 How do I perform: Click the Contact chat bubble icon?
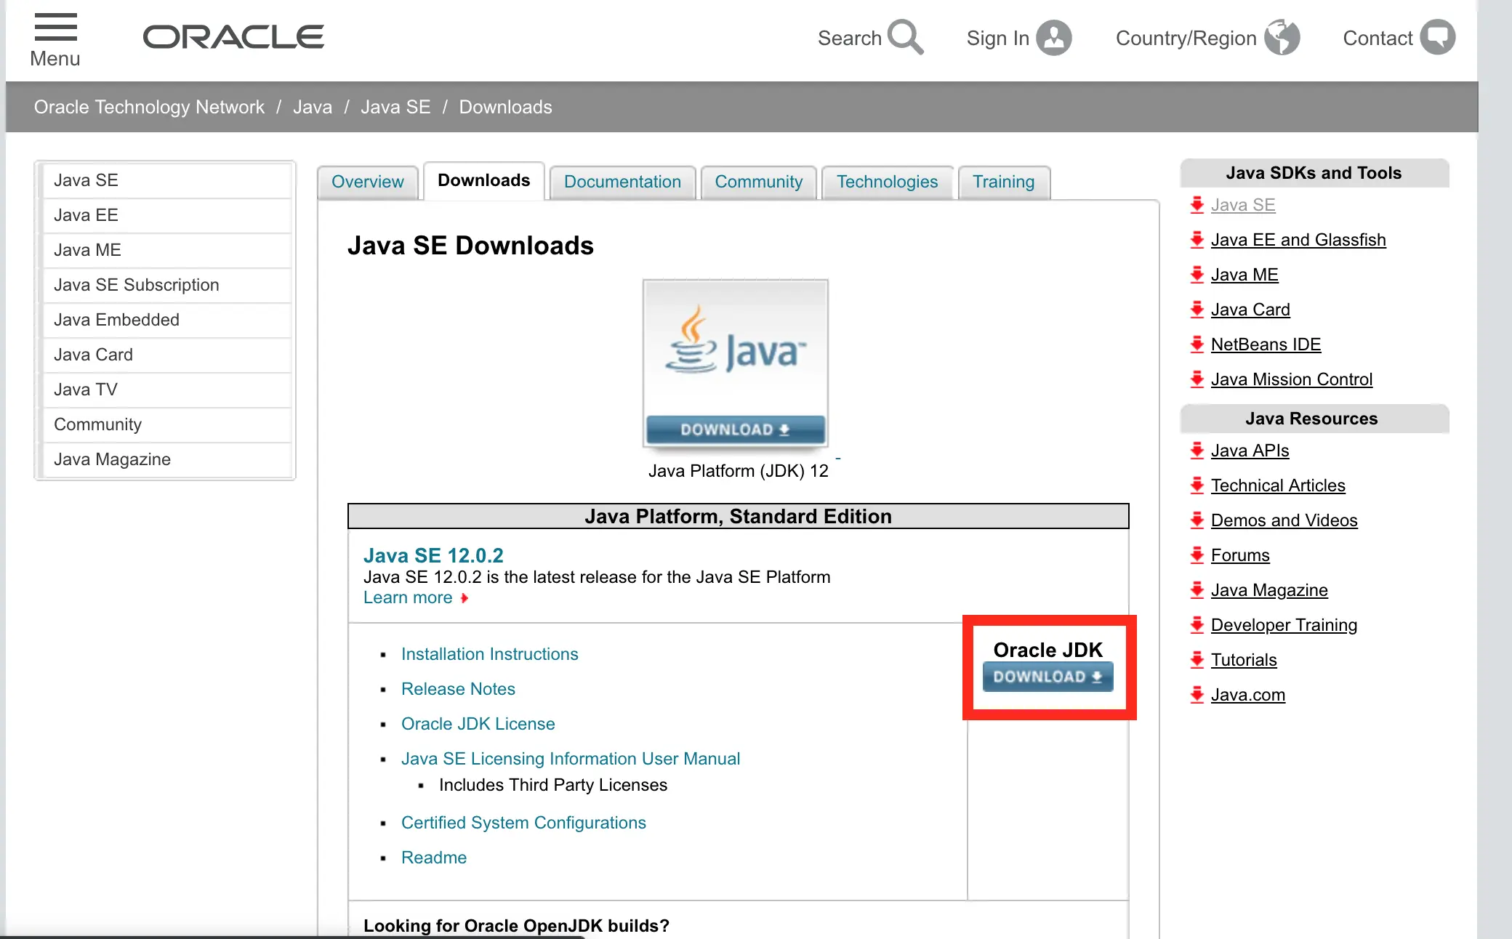tap(1437, 38)
